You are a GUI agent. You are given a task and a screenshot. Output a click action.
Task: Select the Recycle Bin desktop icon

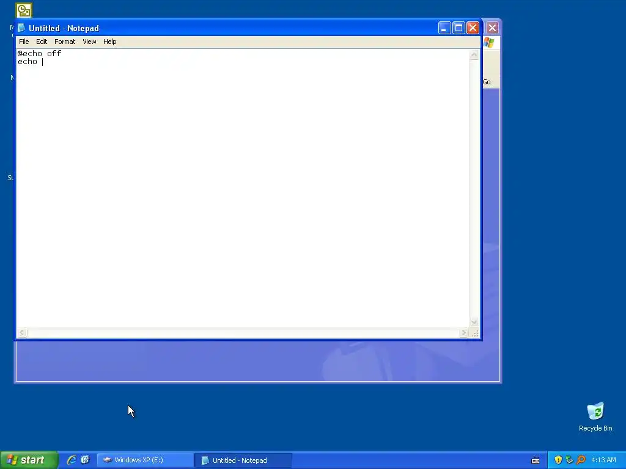coord(595,416)
